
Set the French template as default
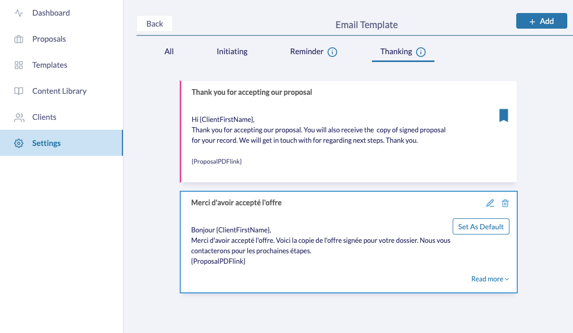(x=481, y=227)
